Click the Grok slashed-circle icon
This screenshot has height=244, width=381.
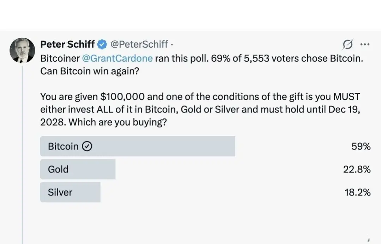tap(348, 45)
